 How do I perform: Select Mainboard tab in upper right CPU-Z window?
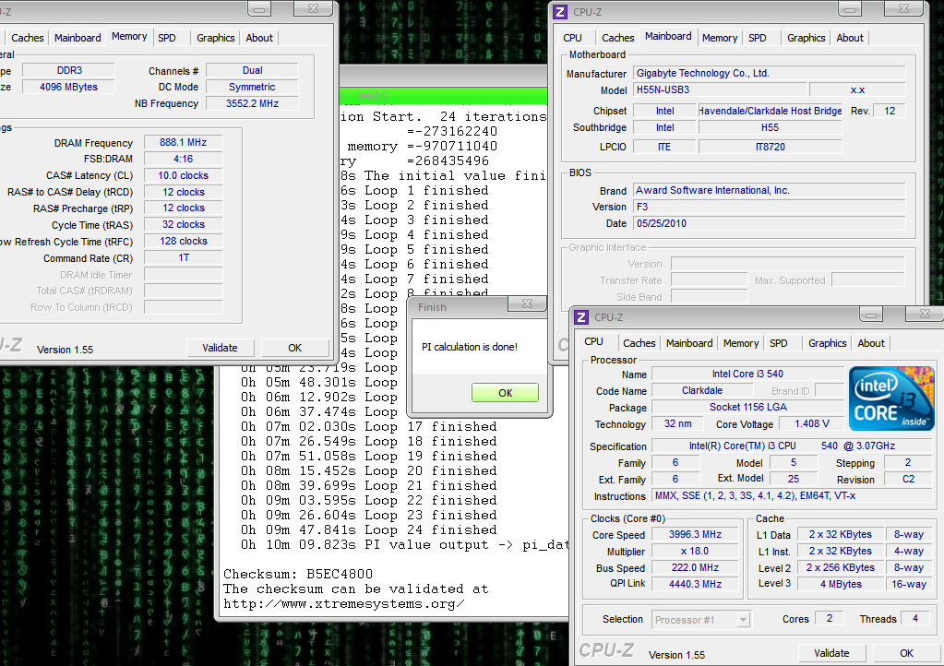(x=668, y=36)
